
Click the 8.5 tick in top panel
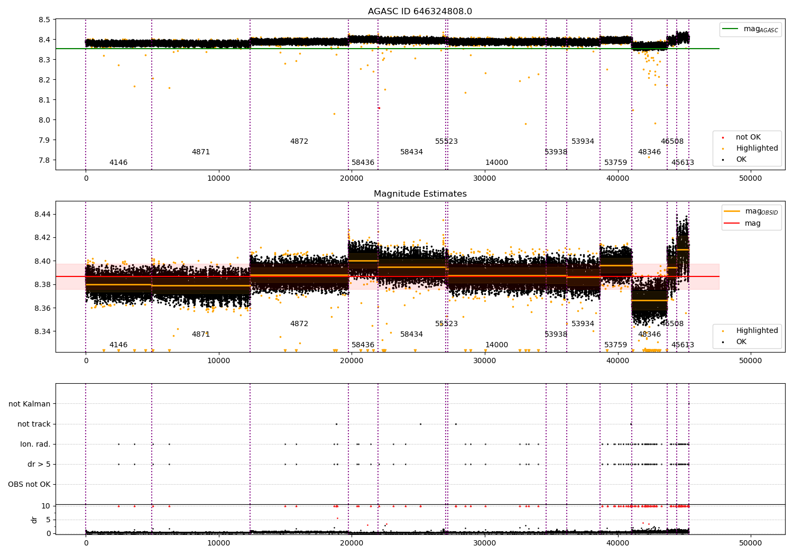[45, 20]
